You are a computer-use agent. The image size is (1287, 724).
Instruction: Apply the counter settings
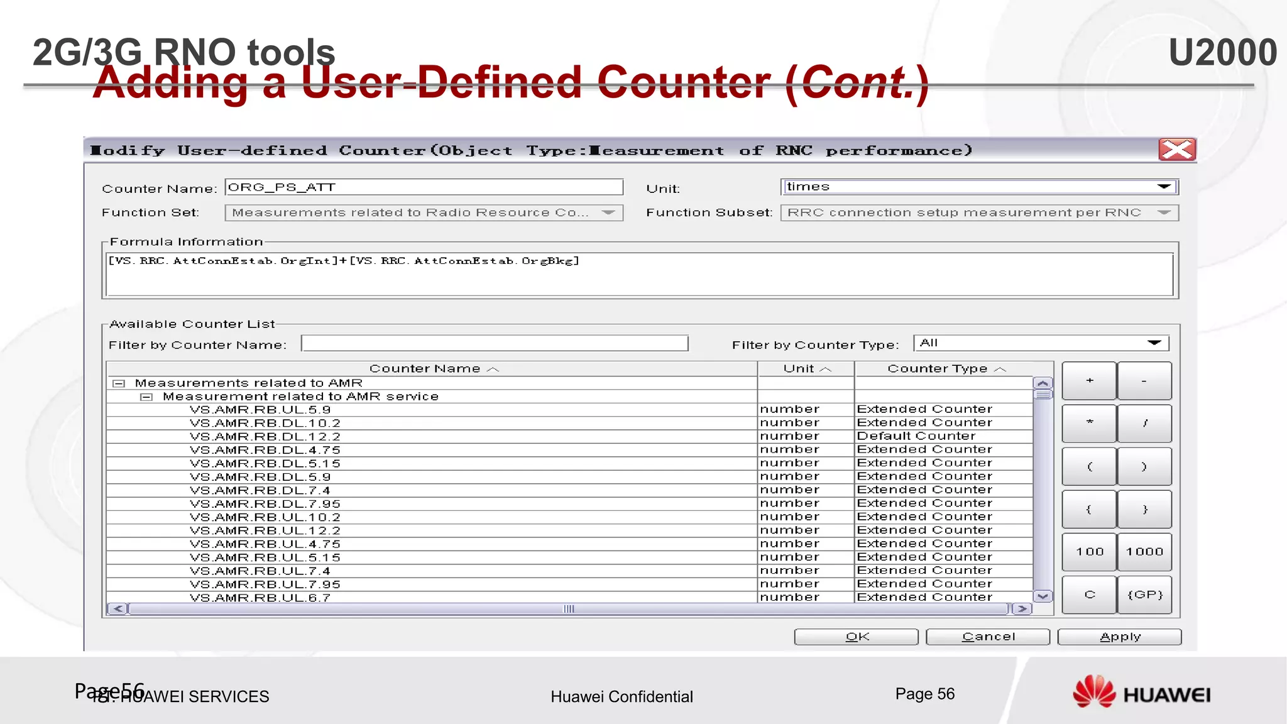point(1120,637)
